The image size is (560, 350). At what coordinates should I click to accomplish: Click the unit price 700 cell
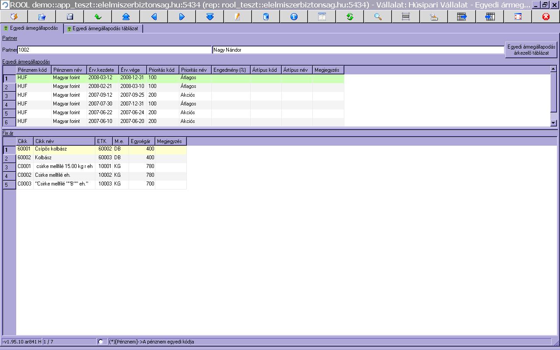pyautogui.click(x=142, y=184)
